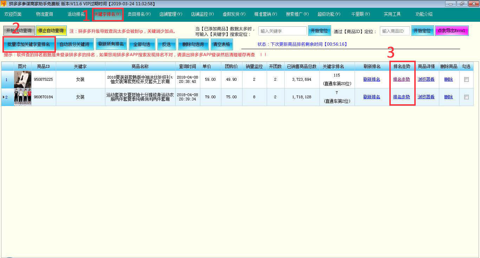
Task: Click the 已销售商品总数 column header
Action: click(x=302, y=66)
